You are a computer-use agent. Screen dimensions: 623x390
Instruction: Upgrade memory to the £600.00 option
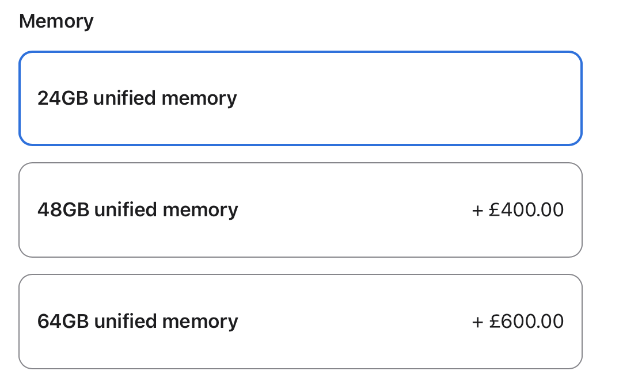[300, 322]
